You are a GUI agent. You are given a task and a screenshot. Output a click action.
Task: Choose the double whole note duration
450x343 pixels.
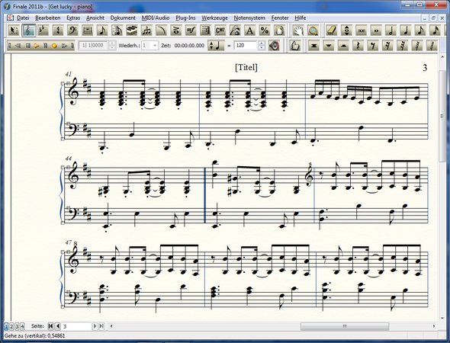[x=362, y=30]
